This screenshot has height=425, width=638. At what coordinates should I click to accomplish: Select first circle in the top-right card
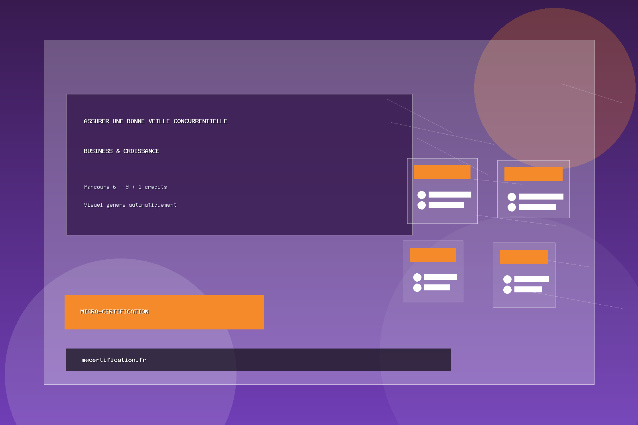[512, 197]
